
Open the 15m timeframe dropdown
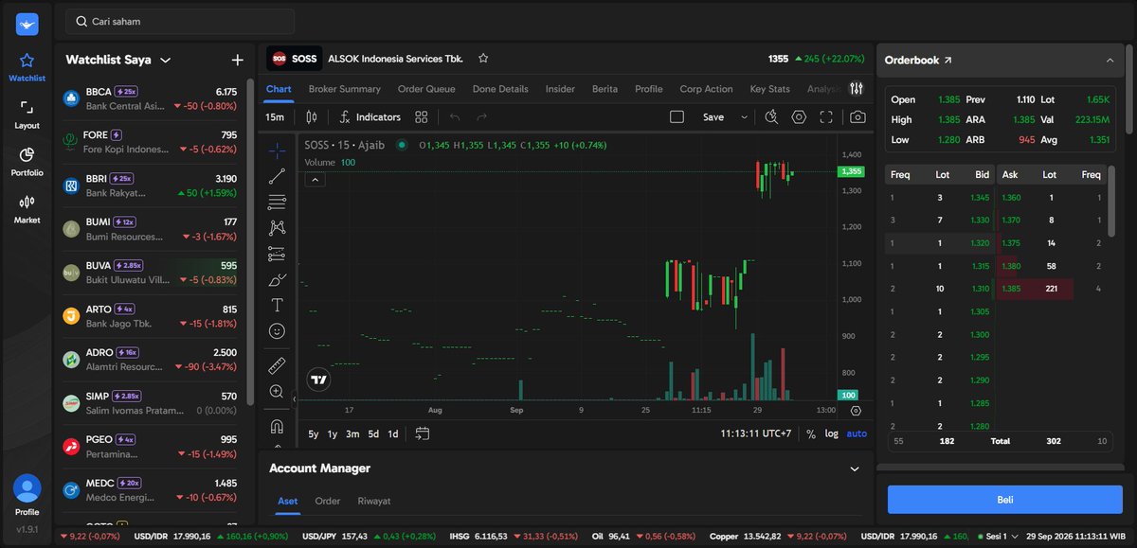[275, 117]
